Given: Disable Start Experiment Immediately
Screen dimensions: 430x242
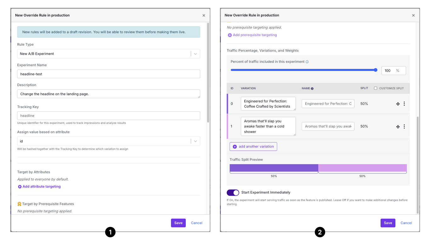Looking at the screenshot, I should click(233, 192).
